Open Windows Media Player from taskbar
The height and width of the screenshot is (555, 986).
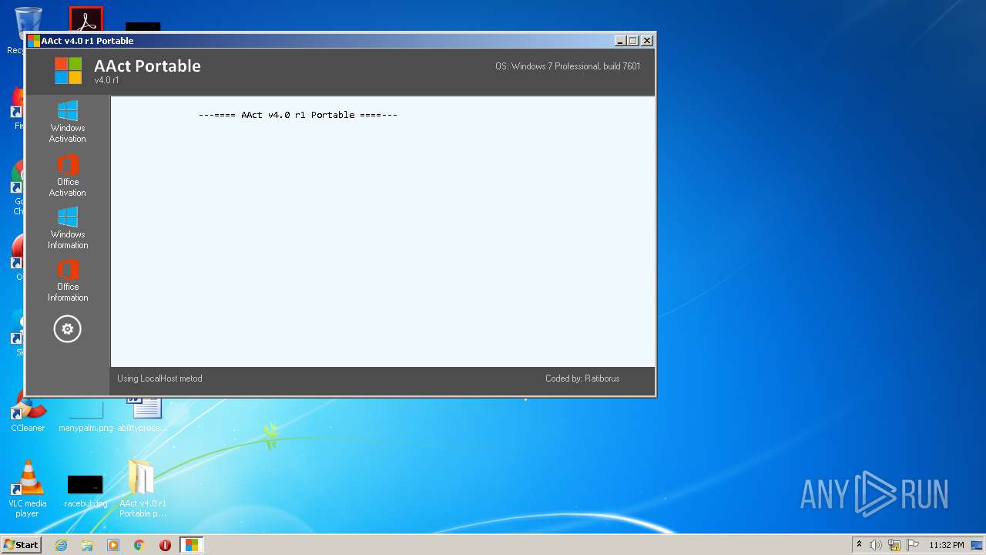[x=113, y=545]
